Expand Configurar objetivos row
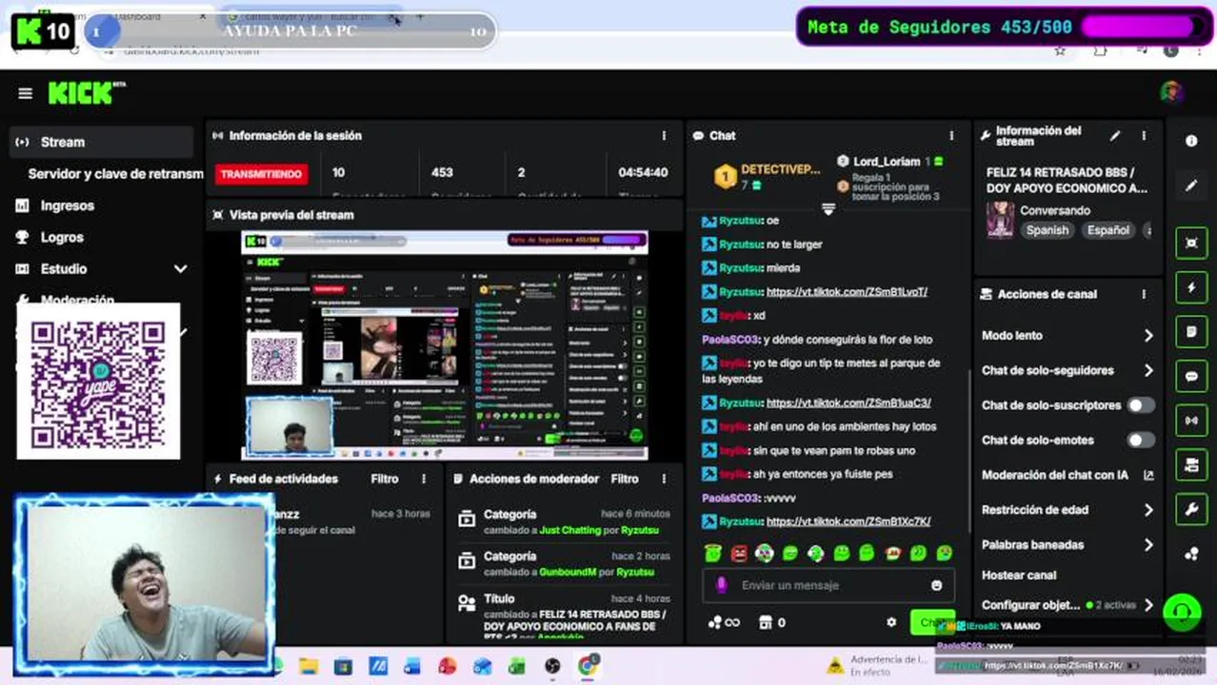The image size is (1217, 685). click(x=1148, y=605)
